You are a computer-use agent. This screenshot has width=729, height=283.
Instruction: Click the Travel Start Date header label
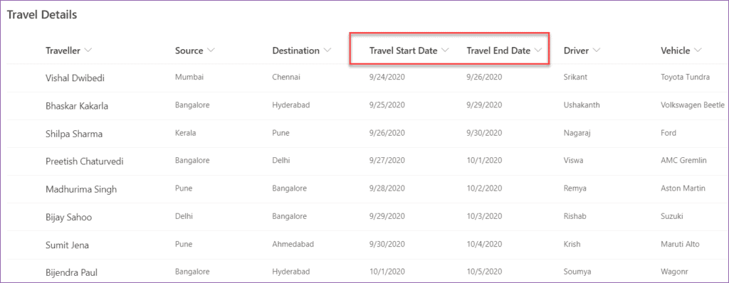click(403, 50)
